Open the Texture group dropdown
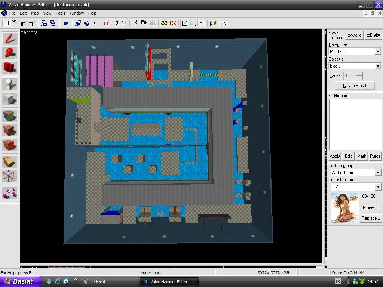Viewport: 383px width, 287px height. point(377,173)
